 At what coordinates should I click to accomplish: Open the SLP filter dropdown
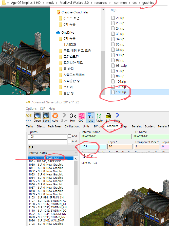pos(53,147)
